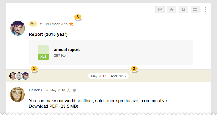217x117 pixels.
Task: Expand the May 2012 ... April 2016 range
Action: point(108,76)
